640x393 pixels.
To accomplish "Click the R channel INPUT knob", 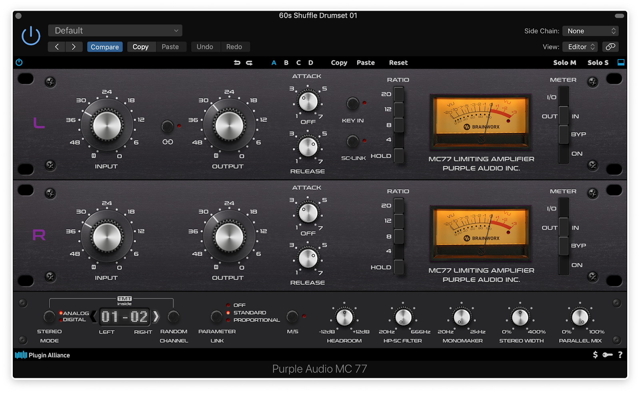I will coord(107,236).
